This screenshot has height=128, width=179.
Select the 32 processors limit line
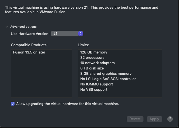click(x=92, y=58)
